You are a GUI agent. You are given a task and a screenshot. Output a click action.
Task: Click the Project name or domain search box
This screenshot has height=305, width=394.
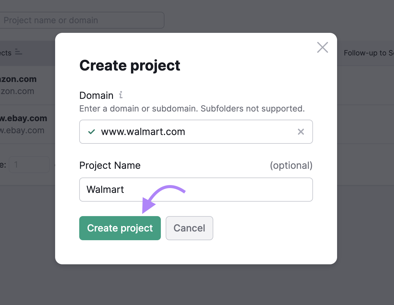click(81, 20)
